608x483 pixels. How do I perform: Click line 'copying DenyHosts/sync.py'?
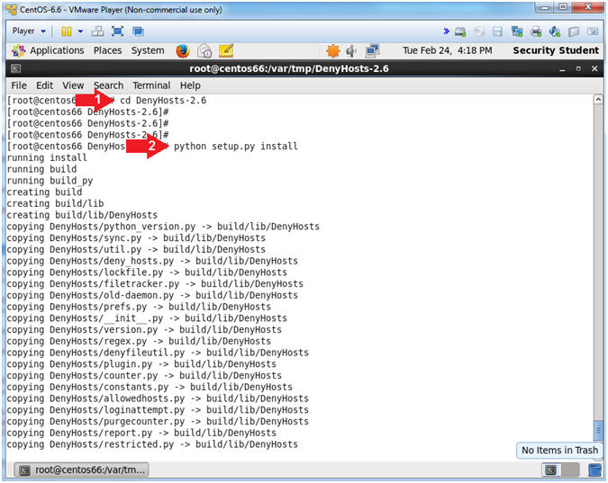[136, 238]
